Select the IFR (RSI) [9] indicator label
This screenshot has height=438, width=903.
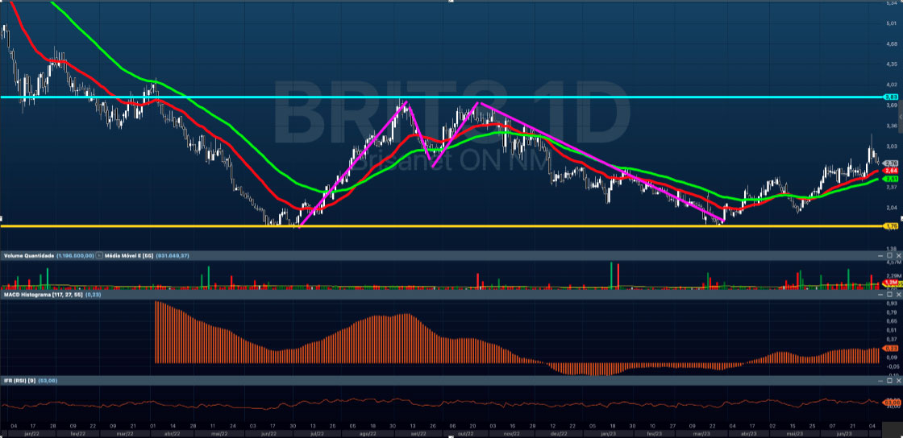[x=19, y=381]
